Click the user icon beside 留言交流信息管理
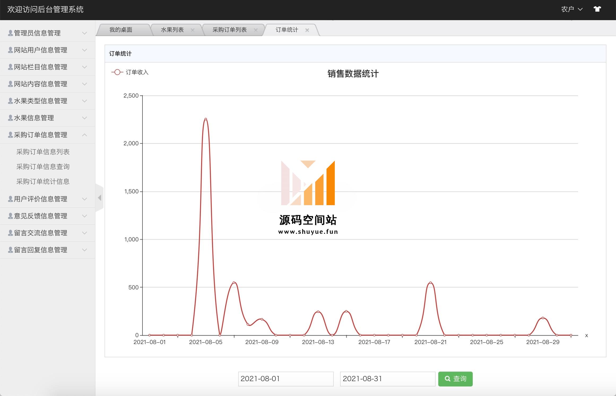 click(x=10, y=233)
